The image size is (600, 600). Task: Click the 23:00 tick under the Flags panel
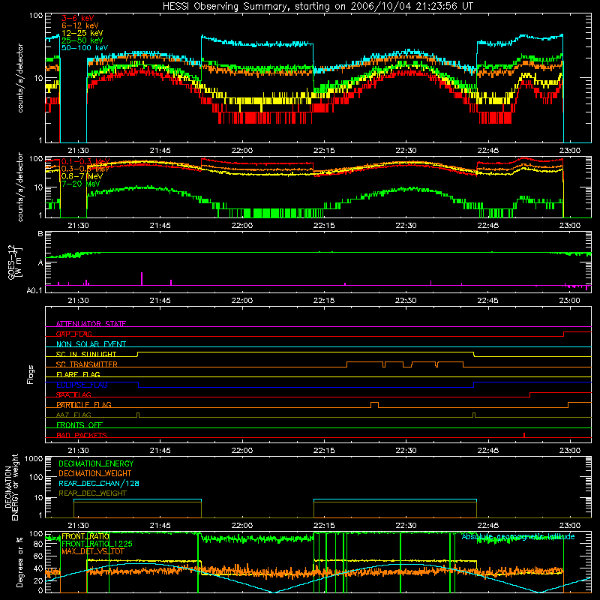570,451
